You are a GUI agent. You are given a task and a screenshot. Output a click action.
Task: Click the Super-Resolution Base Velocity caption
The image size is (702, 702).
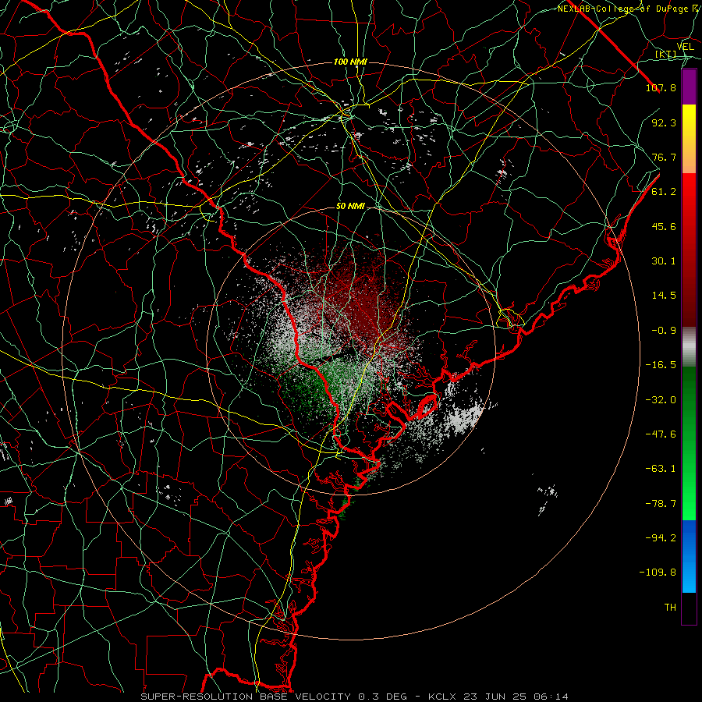[354, 697]
